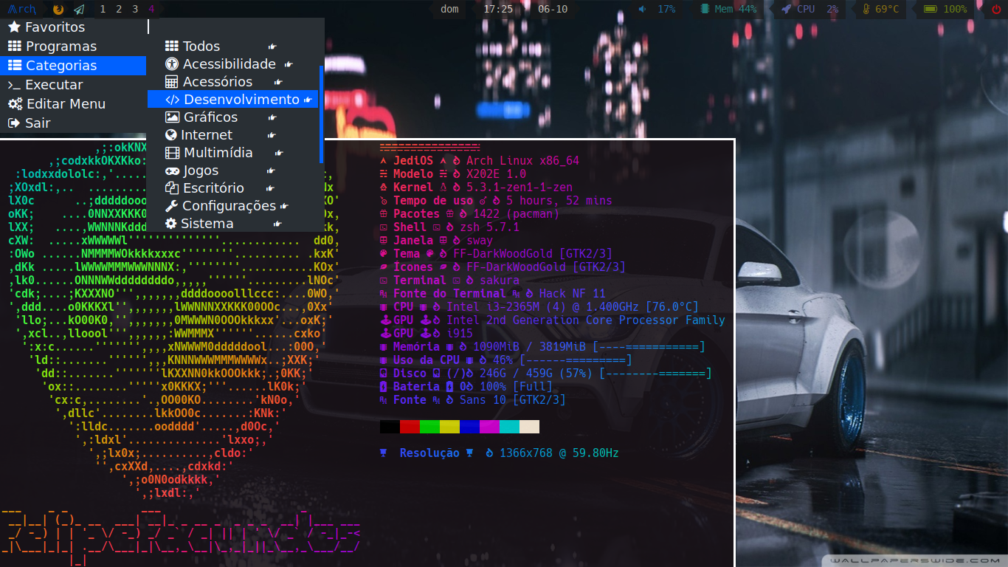Expand the Desenvolvimento category
The width and height of the screenshot is (1008, 567).
pyautogui.click(x=232, y=100)
